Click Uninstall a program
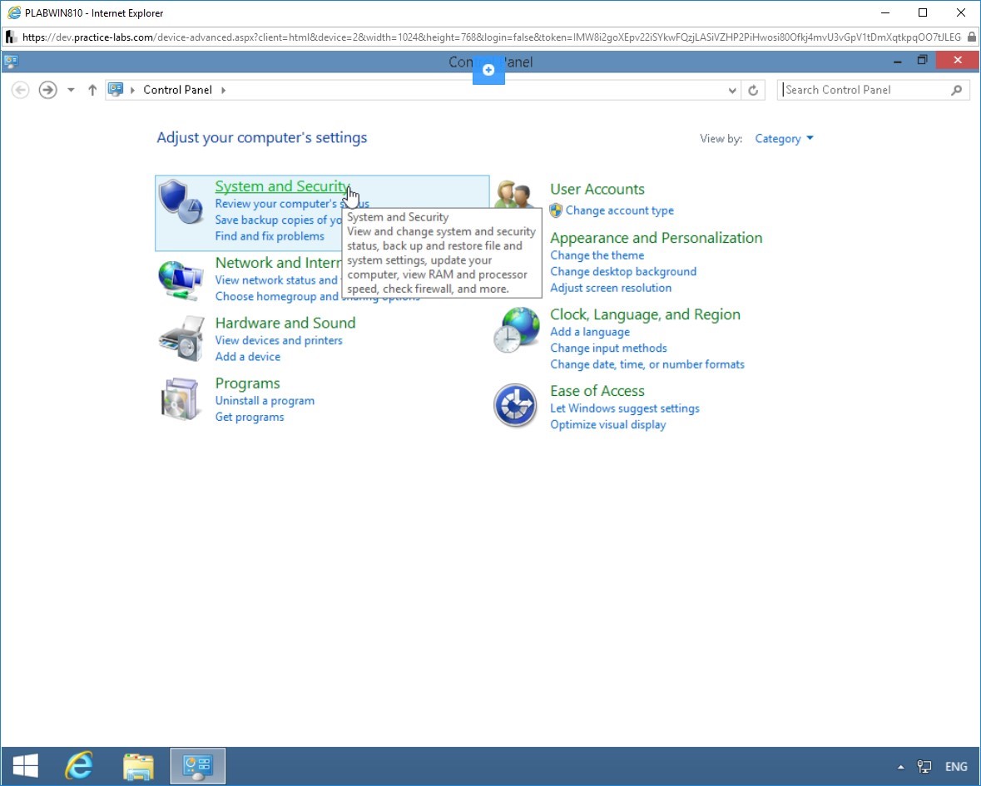The width and height of the screenshot is (981, 786). pyautogui.click(x=265, y=401)
